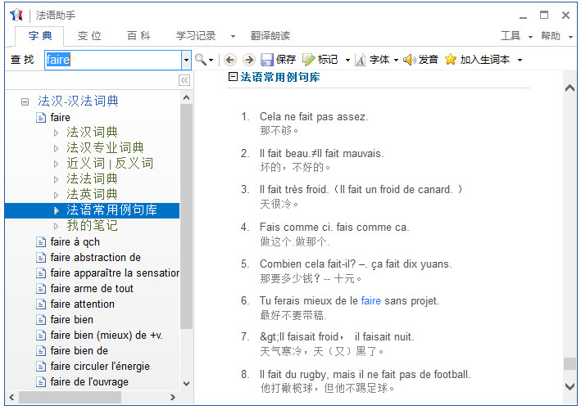Viewport: 581px width, 410px height.
Task: Play pronunciation with 发音 speaker icon
Action: (x=420, y=60)
